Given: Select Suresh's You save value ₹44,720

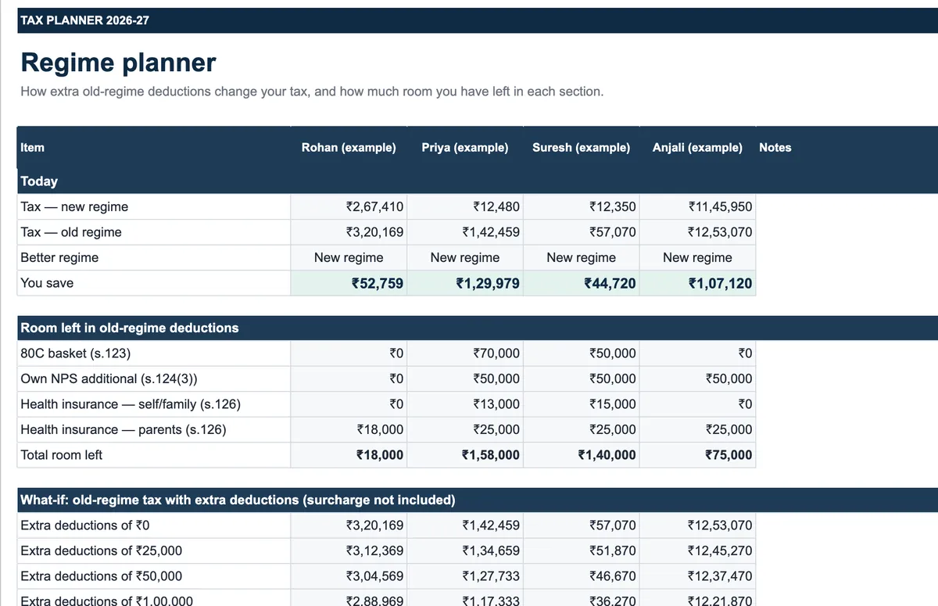Looking at the screenshot, I should (x=610, y=283).
